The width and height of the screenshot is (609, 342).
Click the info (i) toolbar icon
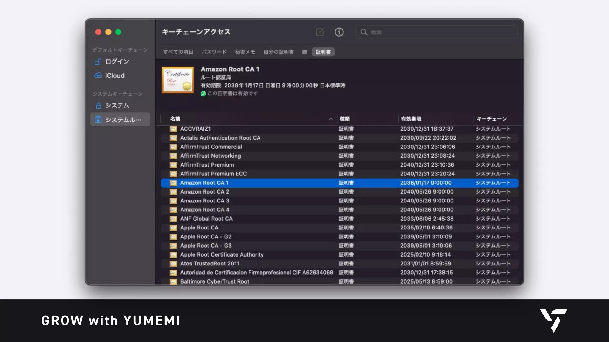(x=339, y=32)
